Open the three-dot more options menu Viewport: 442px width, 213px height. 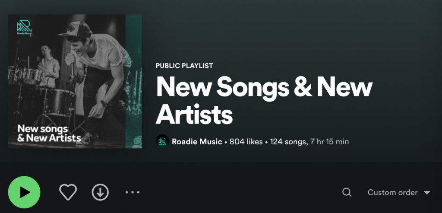click(133, 192)
